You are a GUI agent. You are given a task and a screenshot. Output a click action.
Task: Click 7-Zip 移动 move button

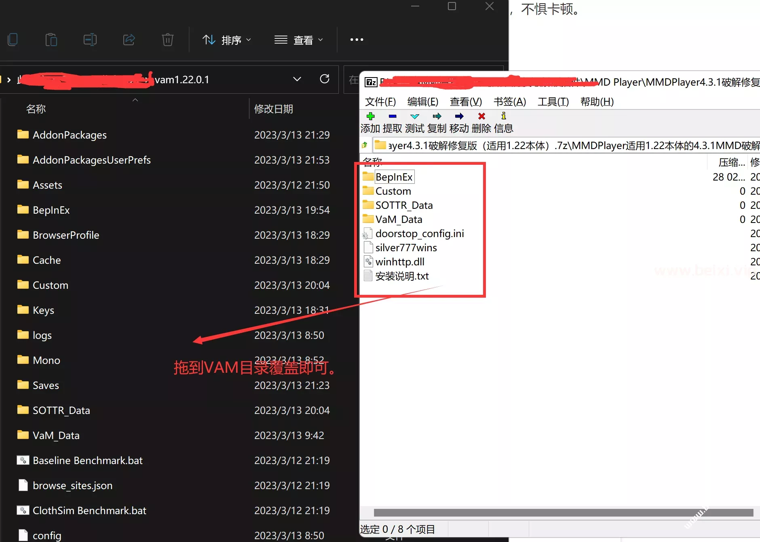pos(459,123)
